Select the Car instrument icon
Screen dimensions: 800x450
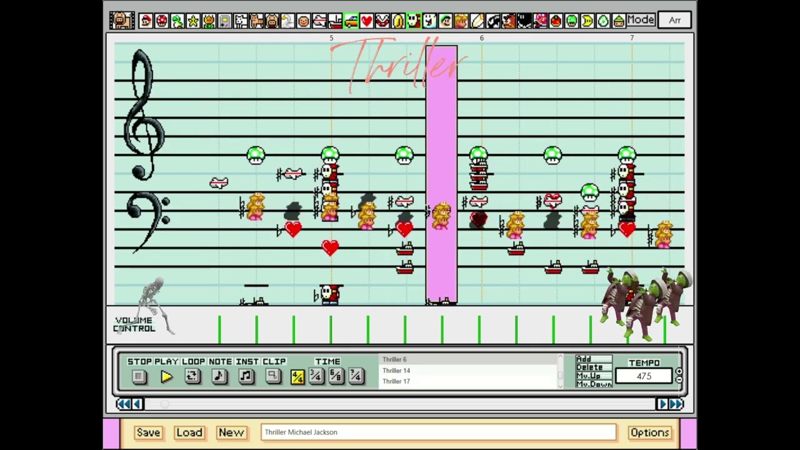pos(351,21)
